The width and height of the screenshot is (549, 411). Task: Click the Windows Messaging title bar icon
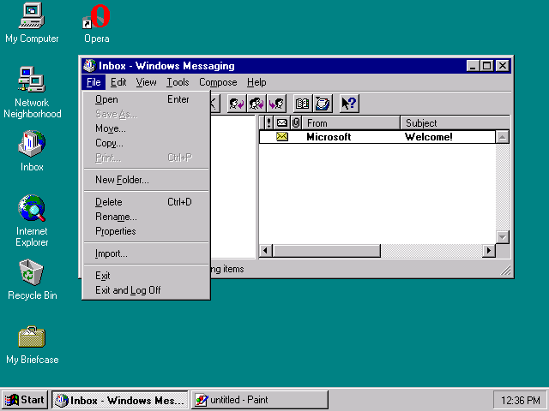pos(89,65)
